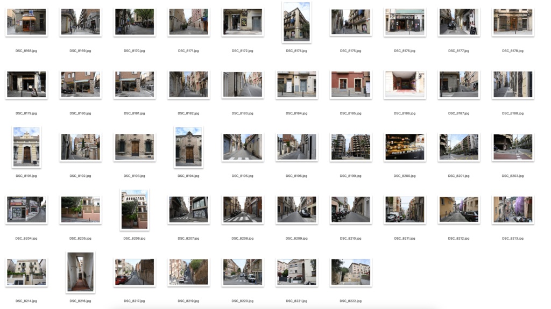The width and height of the screenshot is (551, 309).
Task: Select the DSC_8186.jpg thumbnail
Action: pyautogui.click(x=405, y=84)
